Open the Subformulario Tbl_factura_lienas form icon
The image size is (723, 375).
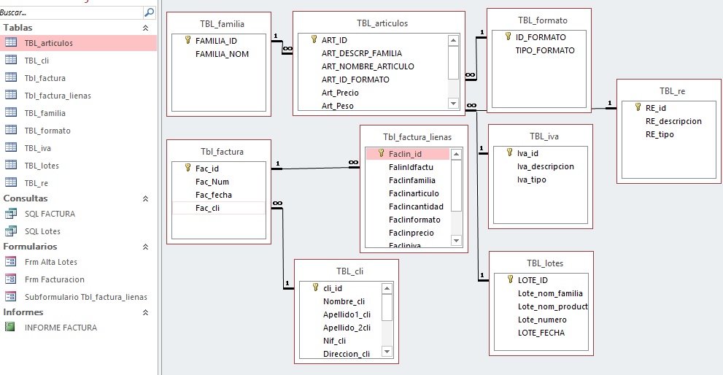point(11,297)
